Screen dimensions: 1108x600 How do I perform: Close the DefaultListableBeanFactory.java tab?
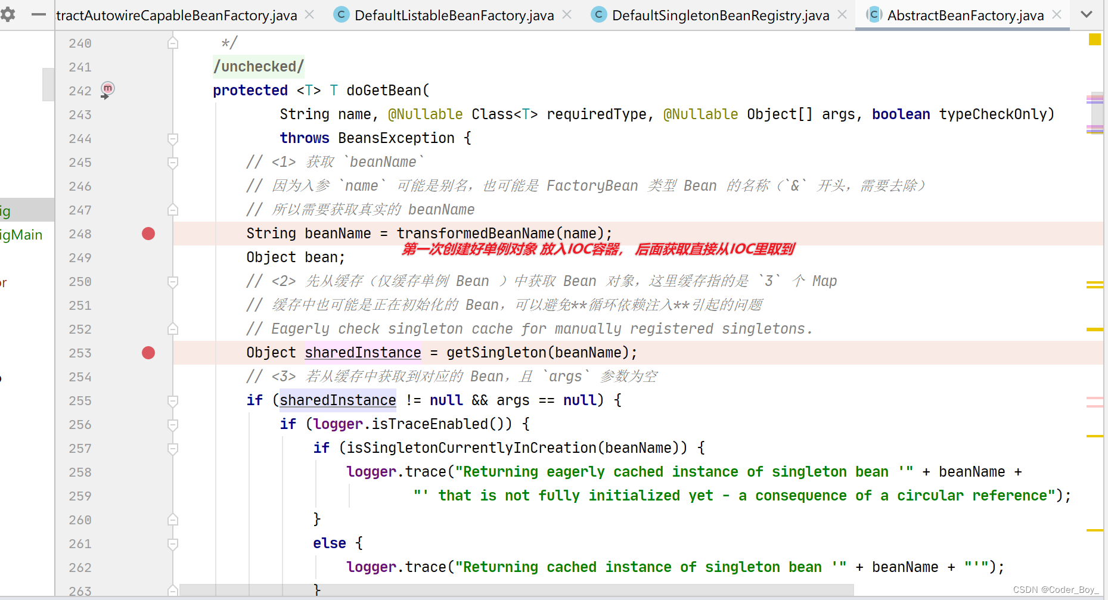(567, 14)
